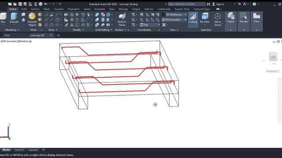Expand the Modeling panel
The height and width of the screenshot is (158, 282).
12,30
